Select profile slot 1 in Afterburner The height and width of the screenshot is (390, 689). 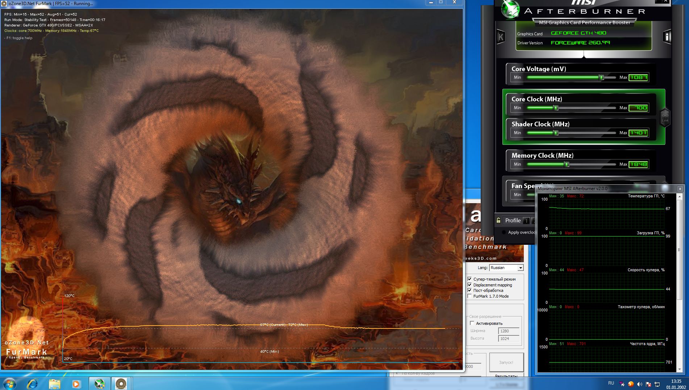point(526,221)
